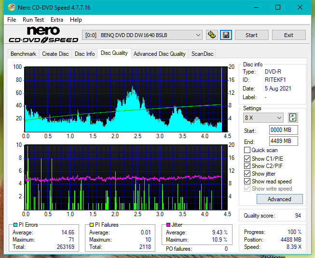Click the Exit button
The image size is (315, 258).
(x=288, y=35)
